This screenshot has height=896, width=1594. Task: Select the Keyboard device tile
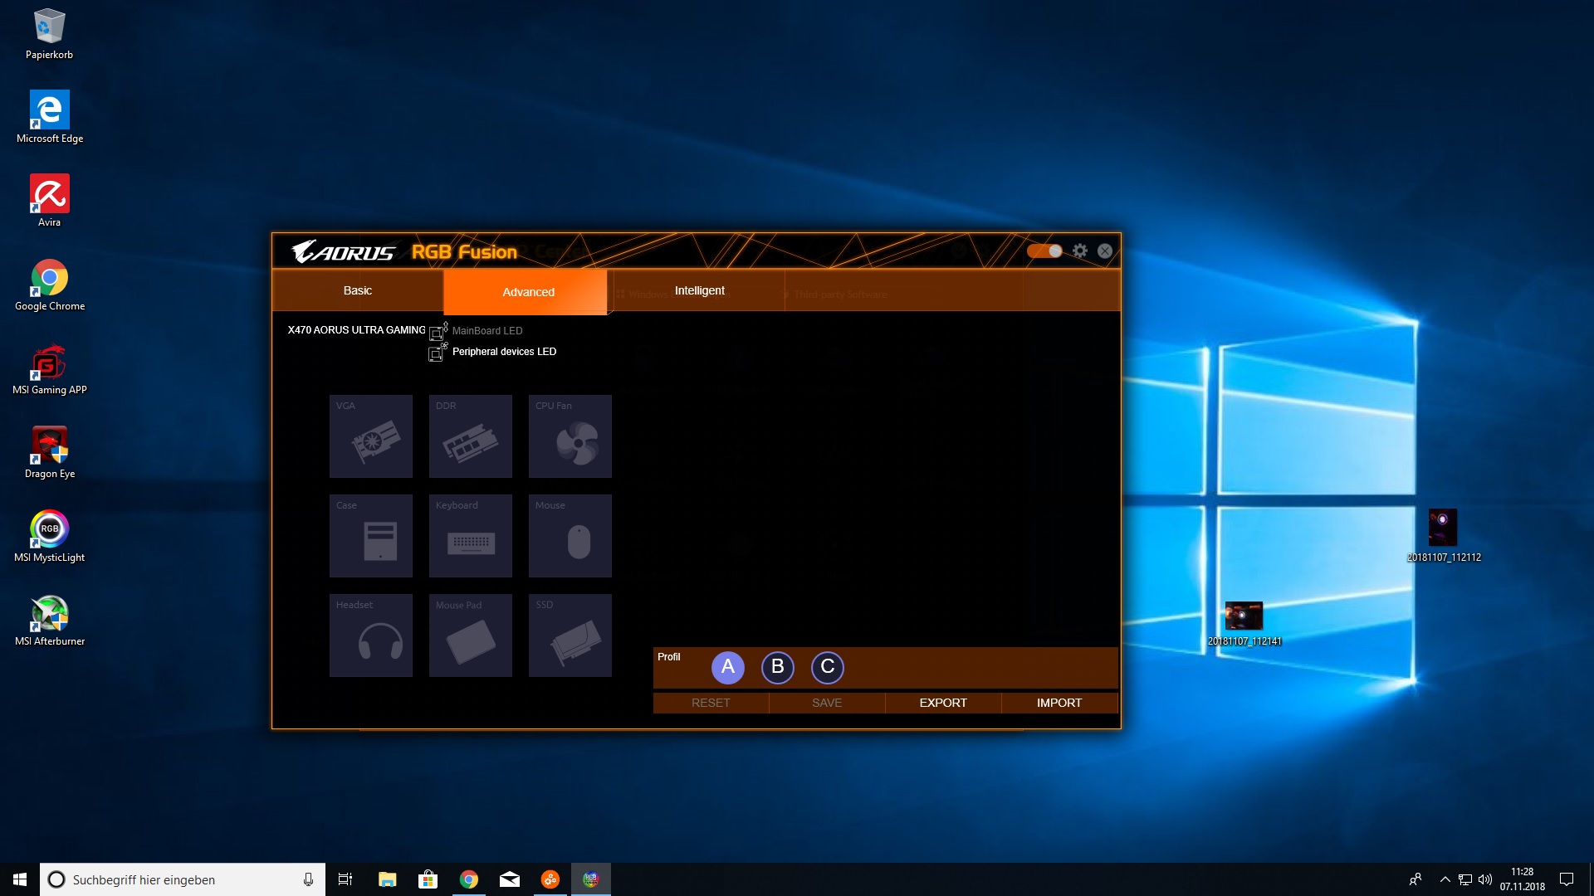coord(471,536)
